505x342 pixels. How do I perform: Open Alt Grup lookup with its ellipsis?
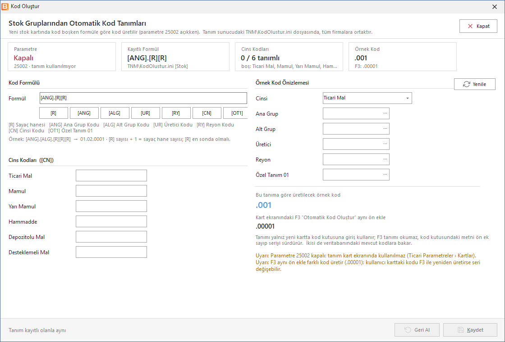coord(385,129)
